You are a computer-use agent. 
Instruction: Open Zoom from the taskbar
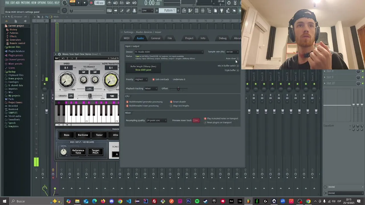tap(283, 201)
